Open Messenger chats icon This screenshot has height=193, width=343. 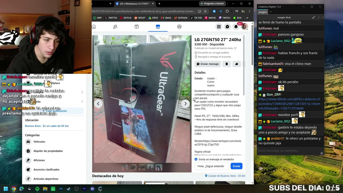tap(227, 27)
